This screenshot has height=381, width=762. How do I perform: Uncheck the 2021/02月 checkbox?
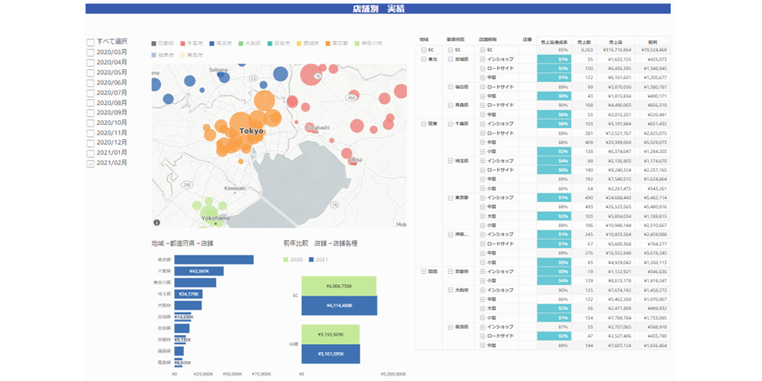coord(90,164)
